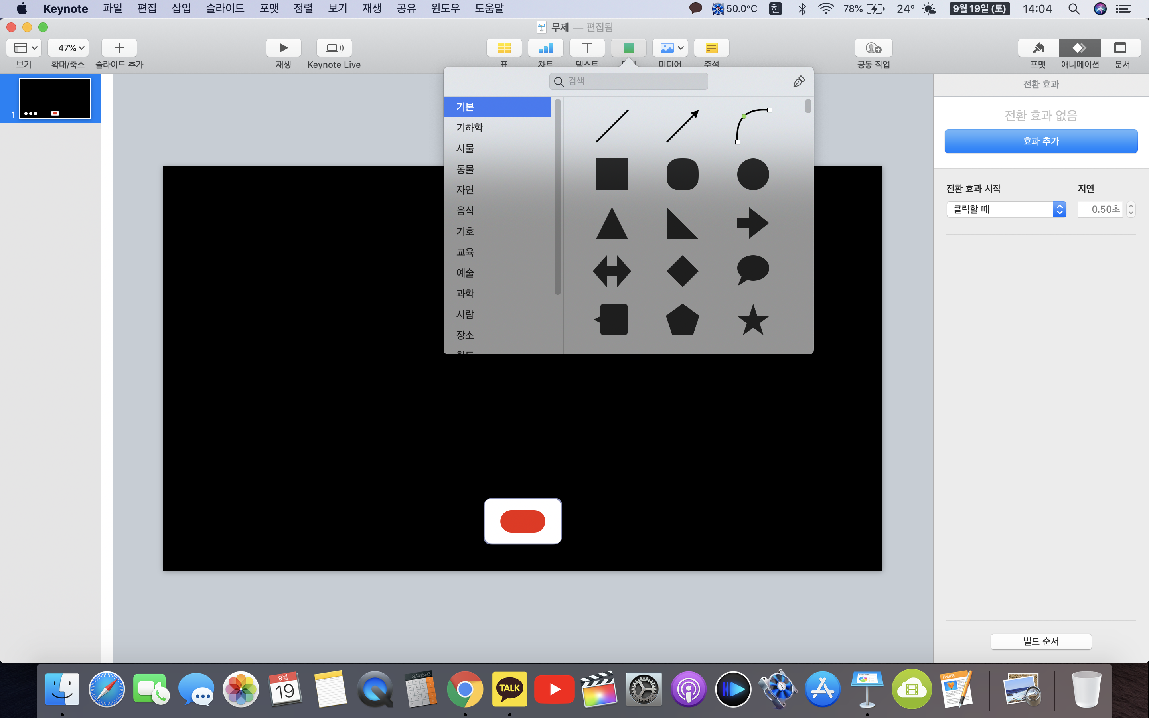1149x718 pixels.
Task: Click the 지연 delay stepper arrows
Action: tap(1131, 209)
